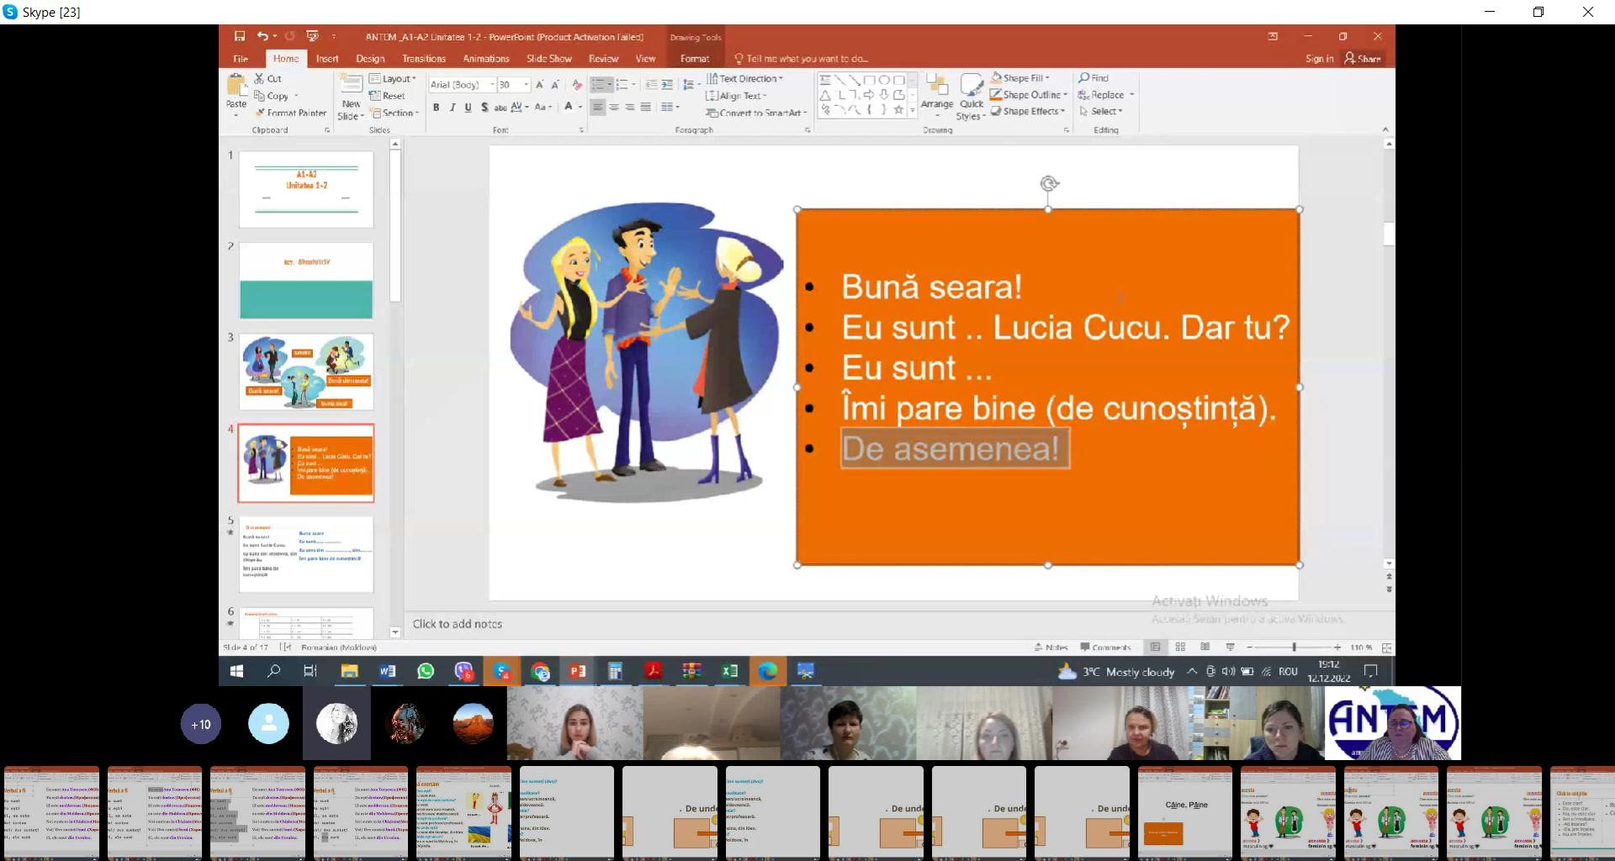1615x861 pixels.
Task: Click the Paste icon in Clipboard
Action: click(236, 85)
